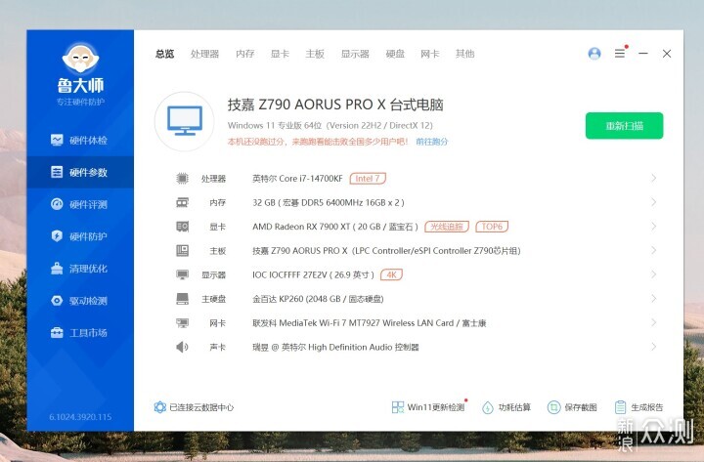This screenshot has width=704, height=462.
Task: Click the 4K display badge
Action: [391, 274]
